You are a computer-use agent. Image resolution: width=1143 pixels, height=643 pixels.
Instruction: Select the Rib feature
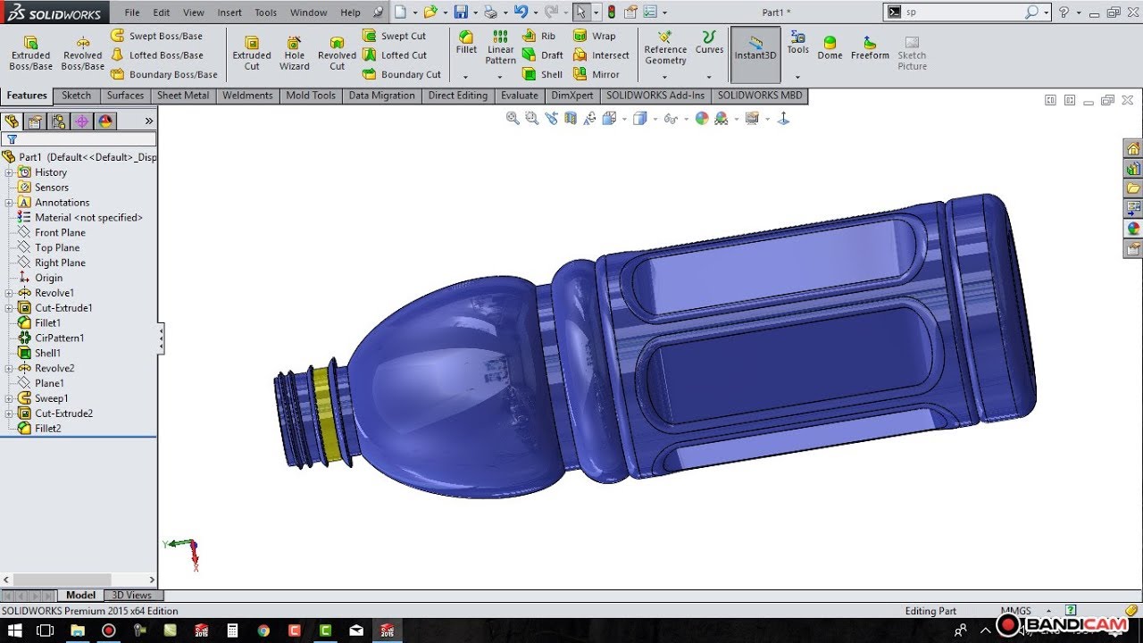click(539, 36)
